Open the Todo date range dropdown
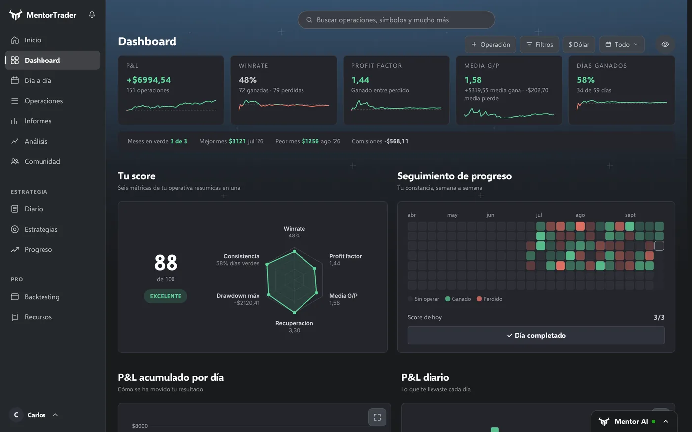This screenshot has height=432, width=692. tap(622, 44)
